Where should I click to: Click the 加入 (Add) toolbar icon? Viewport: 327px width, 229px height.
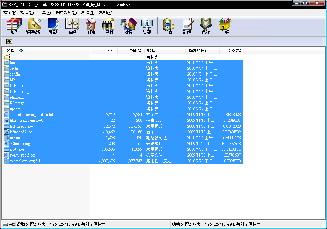[14, 26]
